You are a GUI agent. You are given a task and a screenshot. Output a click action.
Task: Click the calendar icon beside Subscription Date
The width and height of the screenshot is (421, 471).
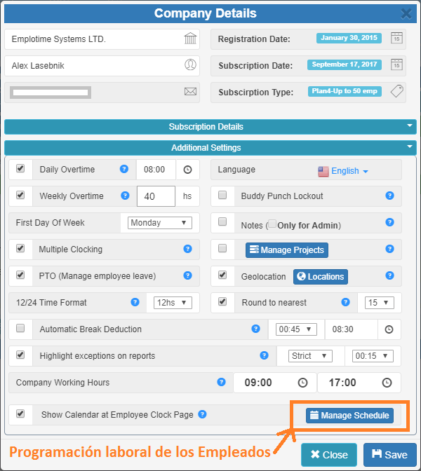(x=396, y=65)
